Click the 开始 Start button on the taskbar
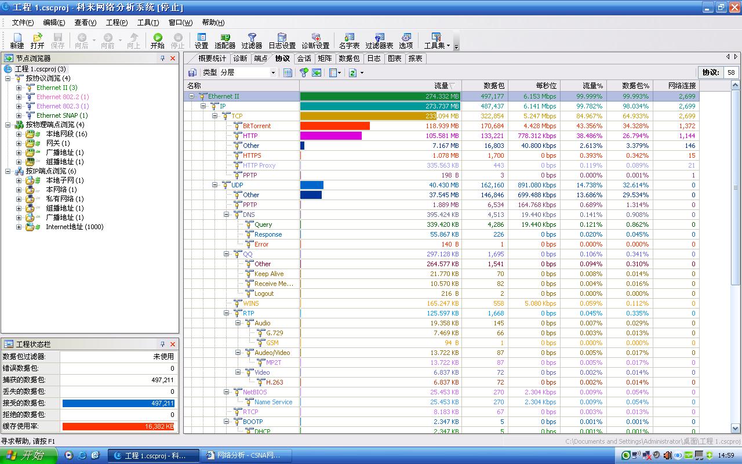This screenshot has width=742, height=464. (28, 455)
